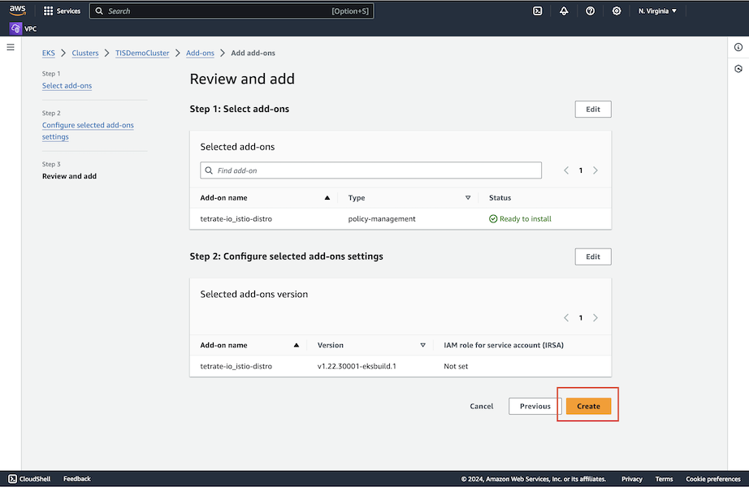This screenshot has width=749, height=487.
Task: Click the orange Create button
Action: [588, 407]
